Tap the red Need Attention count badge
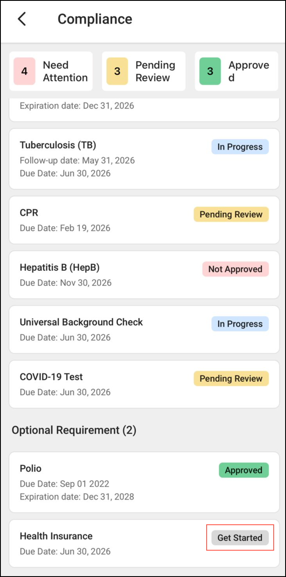This screenshot has height=577, width=286. click(x=24, y=71)
